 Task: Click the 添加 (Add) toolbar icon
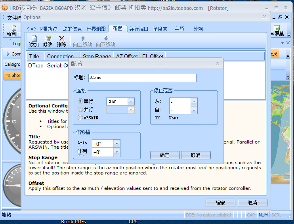pyautogui.click(x=34, y=39)
